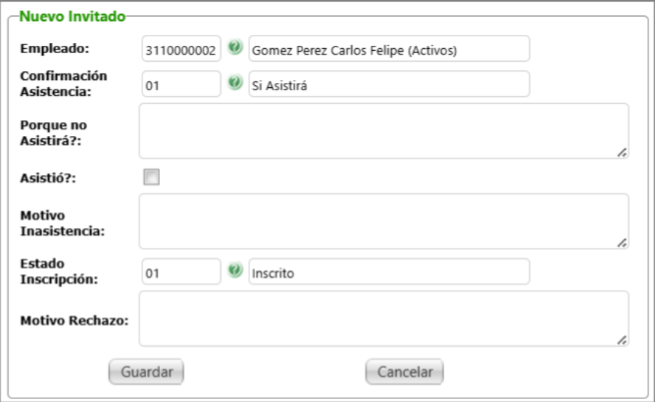The height and width of the screenshot is (402, 655).
Task: Click the Inscrito description field
Action: tap(389, 272)
